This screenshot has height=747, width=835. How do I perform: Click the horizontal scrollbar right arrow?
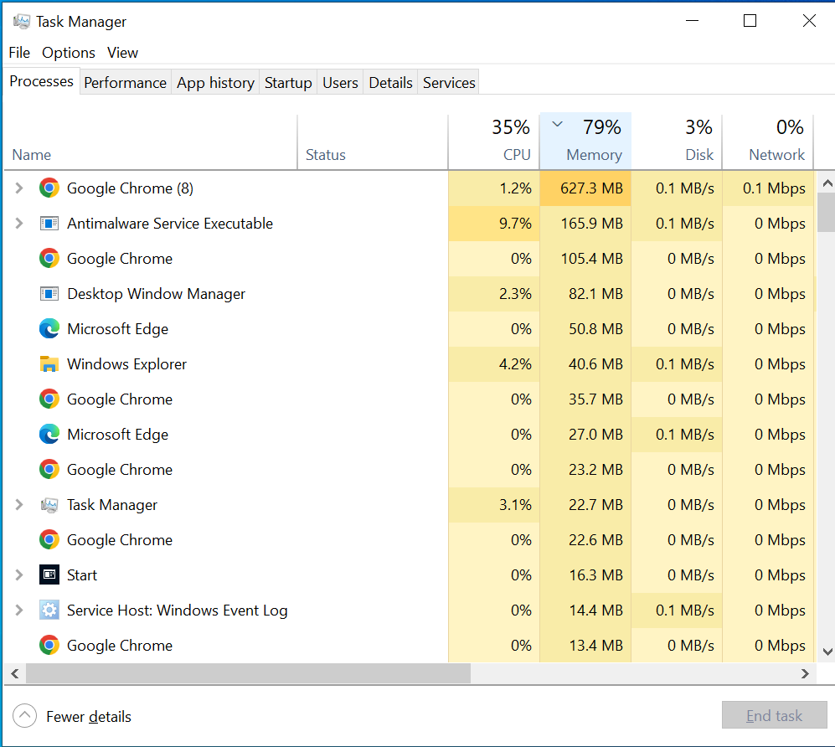pos(806,673)
